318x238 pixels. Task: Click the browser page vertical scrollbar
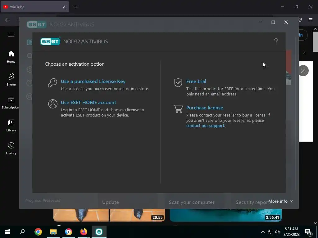click(x=315, y=42)
